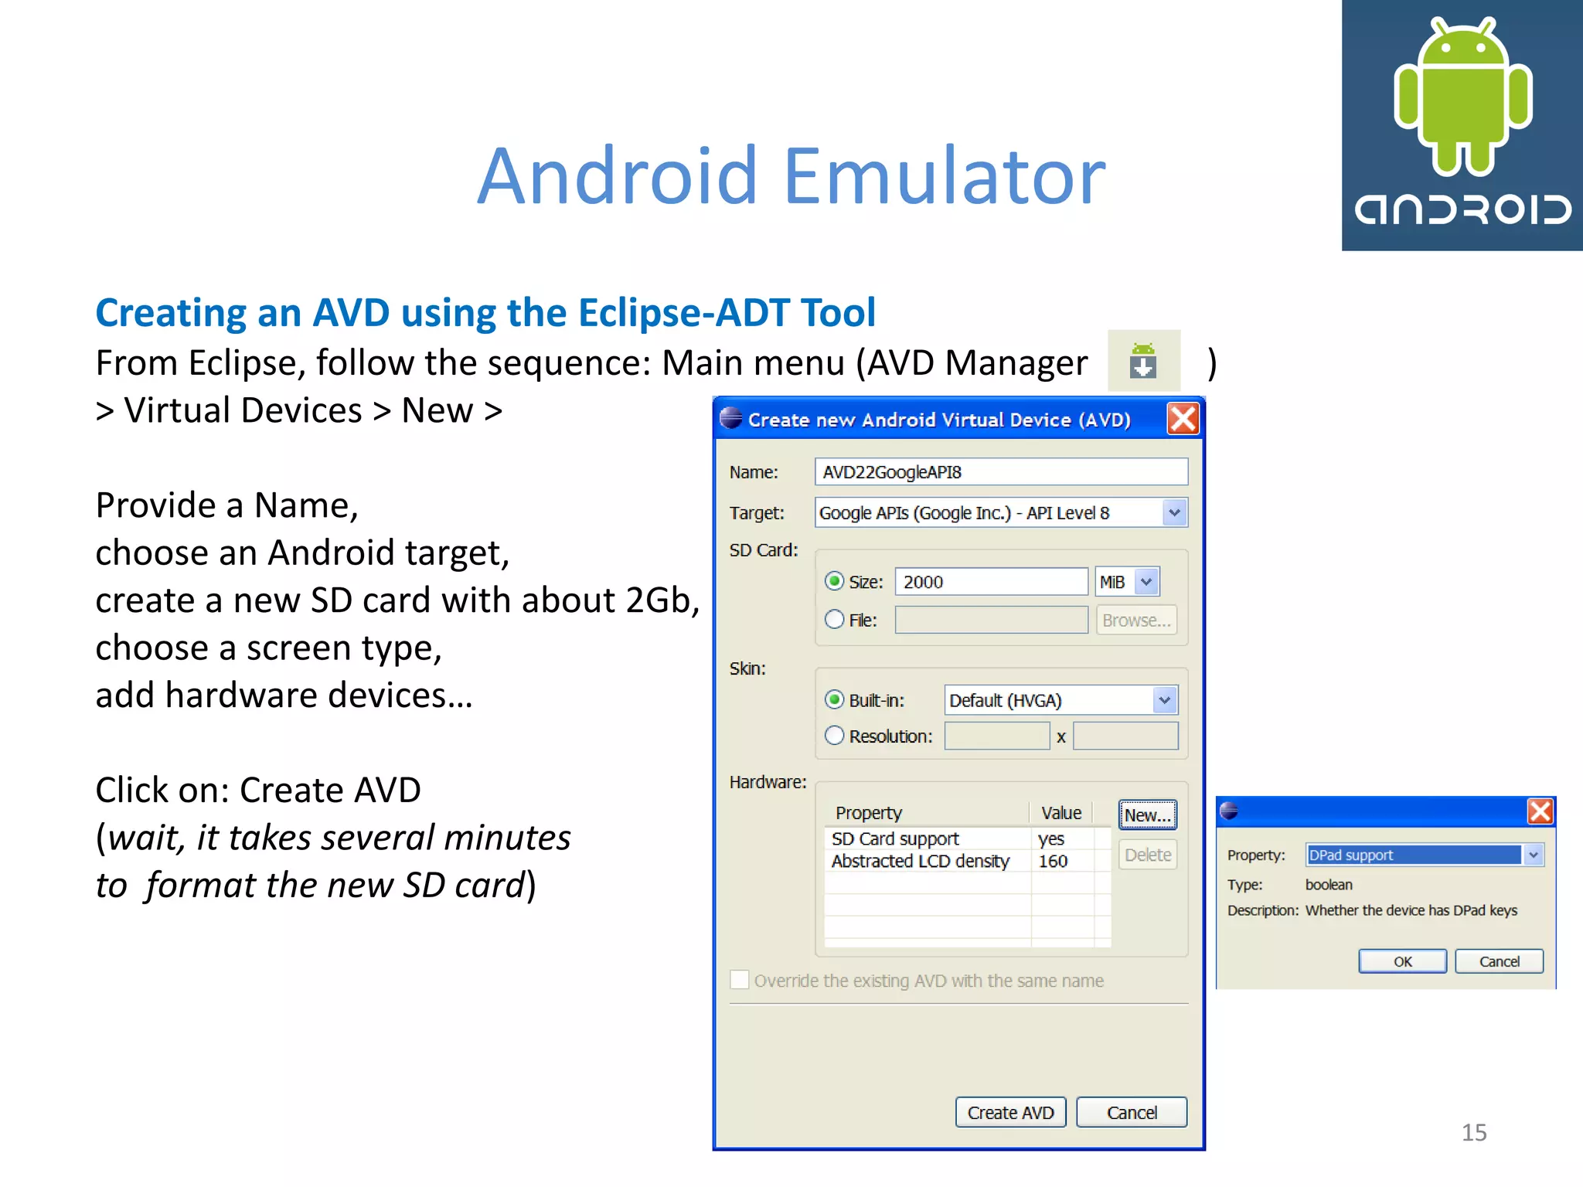The height and width of the screenshot is (1187, 1583).
Task: Click the resolution width field
Action: point(997,736)
